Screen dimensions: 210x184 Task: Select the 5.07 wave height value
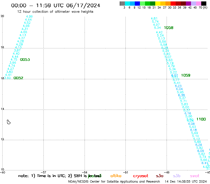pyautogui.click(x=168, y=57)
